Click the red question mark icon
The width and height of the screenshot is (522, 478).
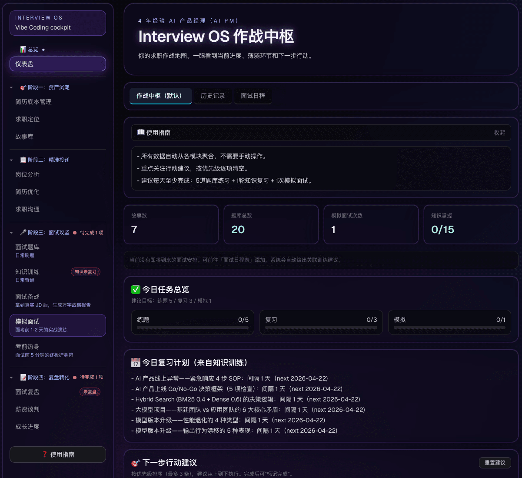point(45,455)
